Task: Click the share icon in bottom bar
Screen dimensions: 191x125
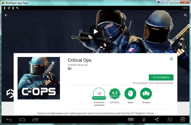Action: (x=157, y=120)
